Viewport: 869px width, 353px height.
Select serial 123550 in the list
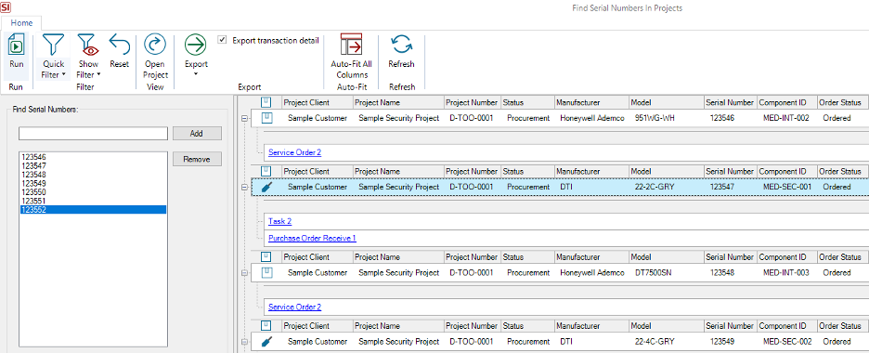[93, 191]
